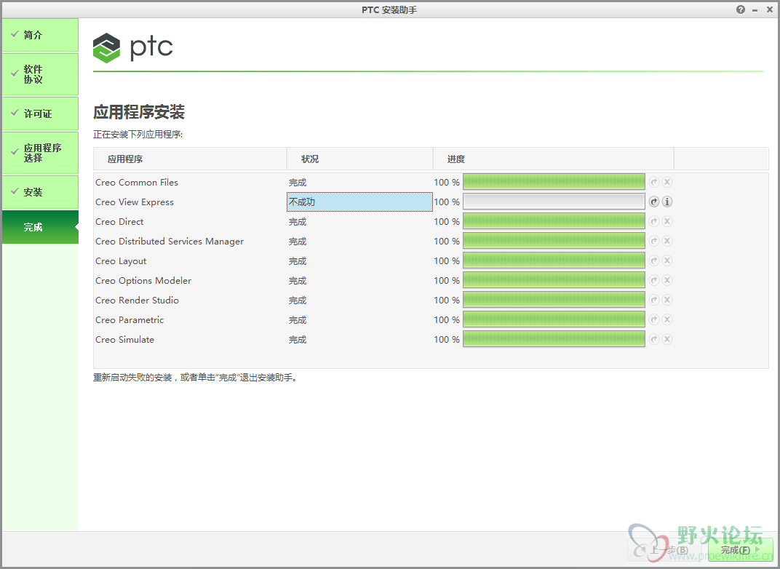Click the 完成(F) finish button
This screenshot has width=780, height=569.
(x=740, y=549)
